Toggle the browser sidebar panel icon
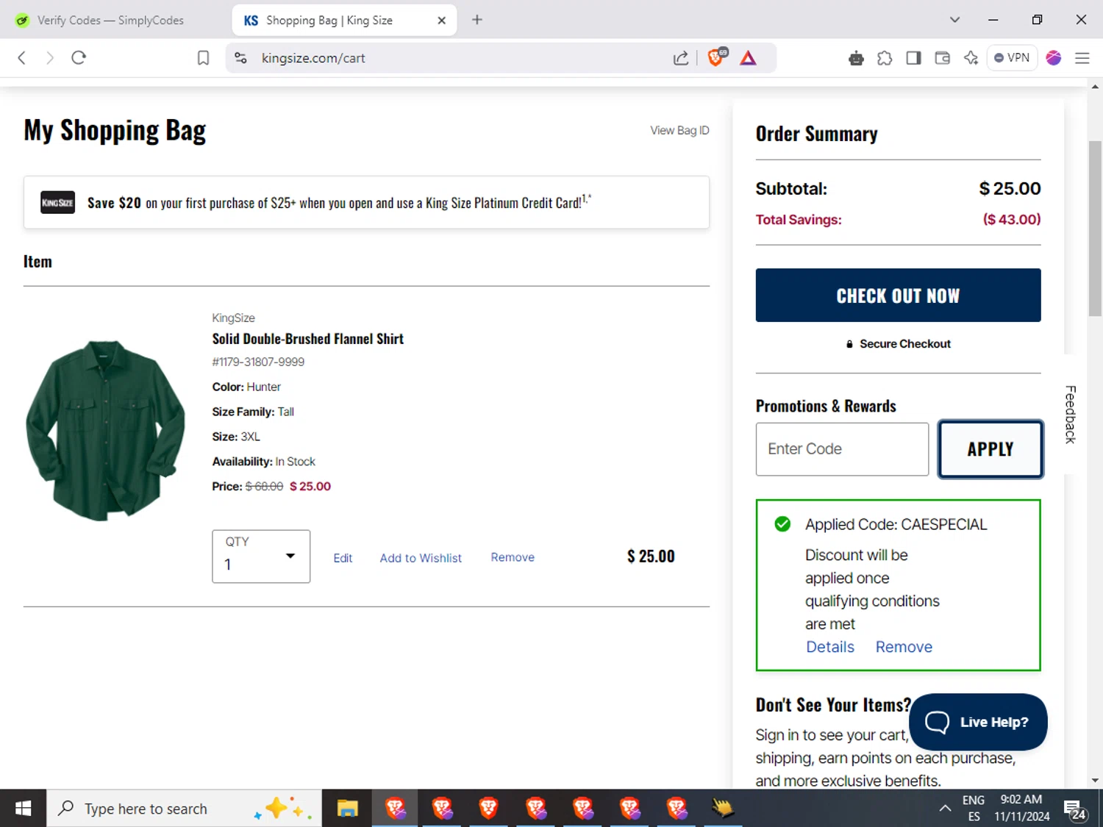This screenshot has width=1103, height=827. 913,58
